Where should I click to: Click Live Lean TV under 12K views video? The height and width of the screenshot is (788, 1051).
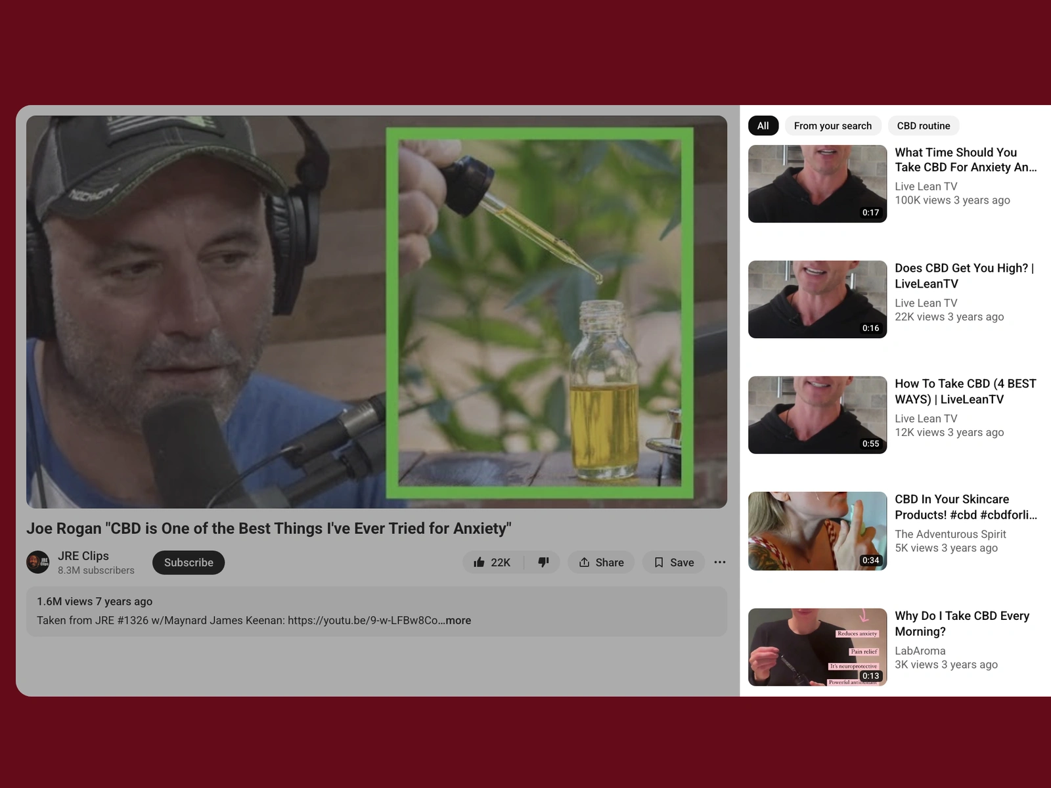pos(926,418)
